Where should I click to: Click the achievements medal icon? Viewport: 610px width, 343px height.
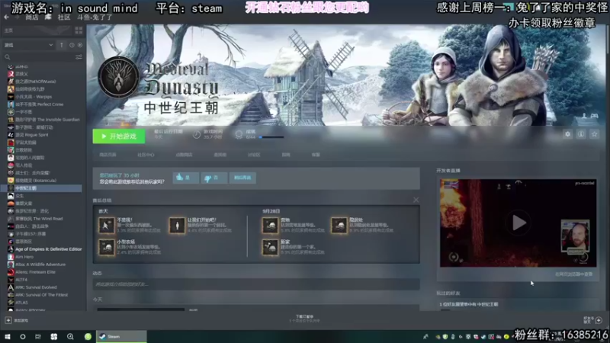(x=239, y=135)
